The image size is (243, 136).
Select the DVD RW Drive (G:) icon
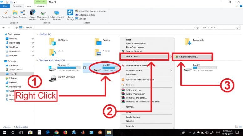(x=52, y=78)
